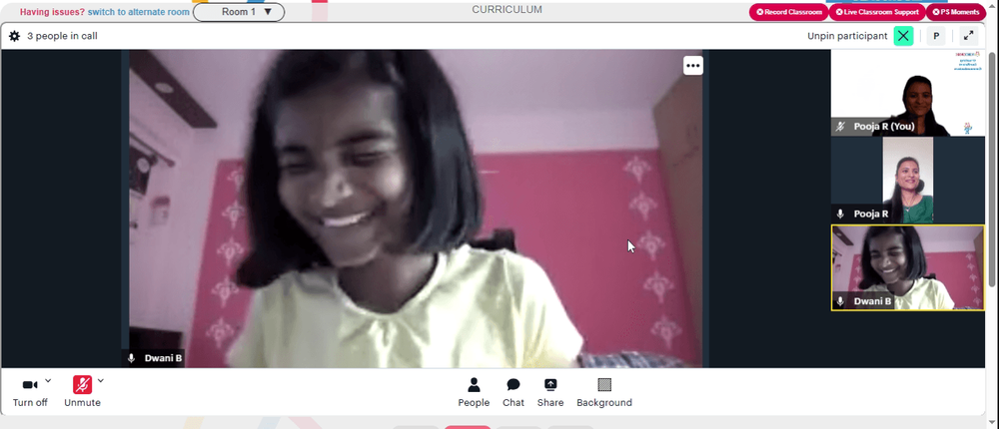The width and height of the screenshot is (999, 429).
Task: Open call settings gear icon
Action: 14,36
